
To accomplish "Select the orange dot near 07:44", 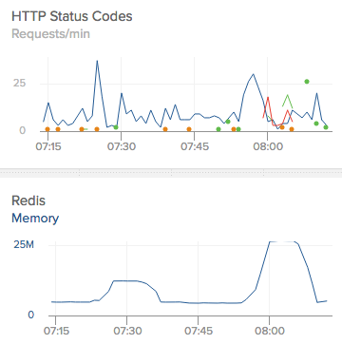I will tap(189, 129).
